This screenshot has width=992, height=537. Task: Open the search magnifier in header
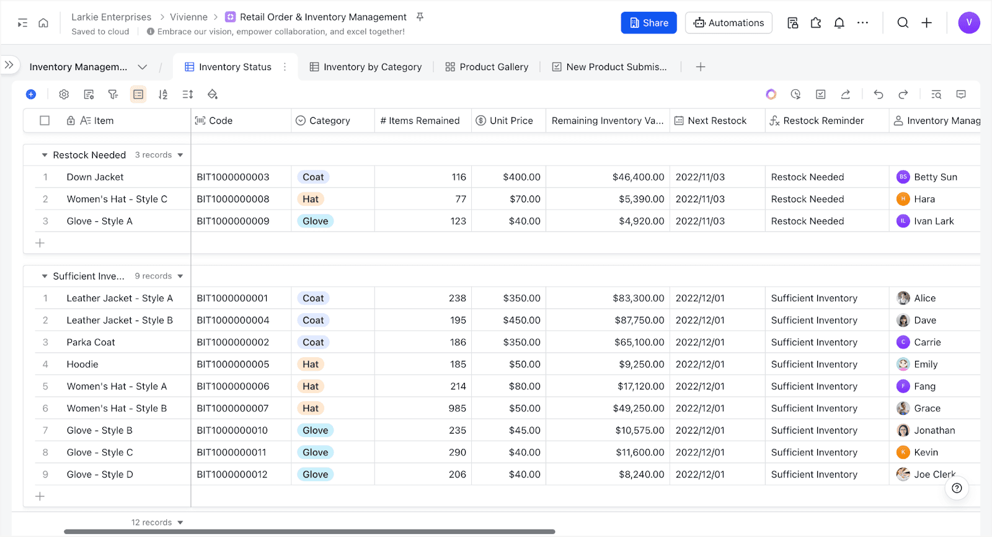903,23
